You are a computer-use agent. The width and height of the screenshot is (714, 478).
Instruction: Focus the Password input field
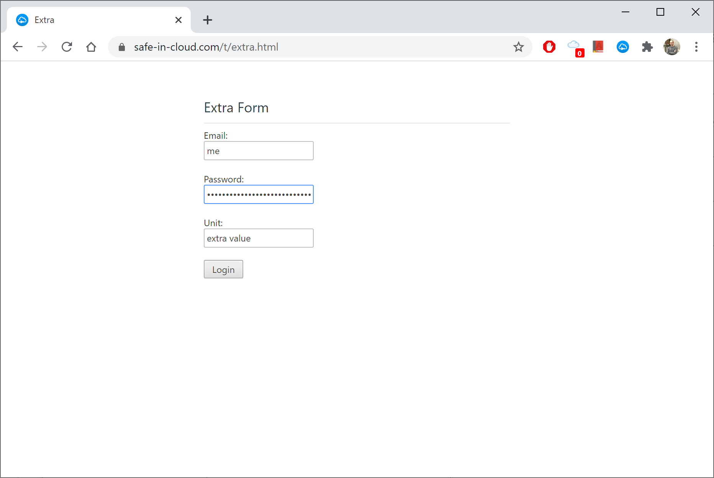point(259,194)
